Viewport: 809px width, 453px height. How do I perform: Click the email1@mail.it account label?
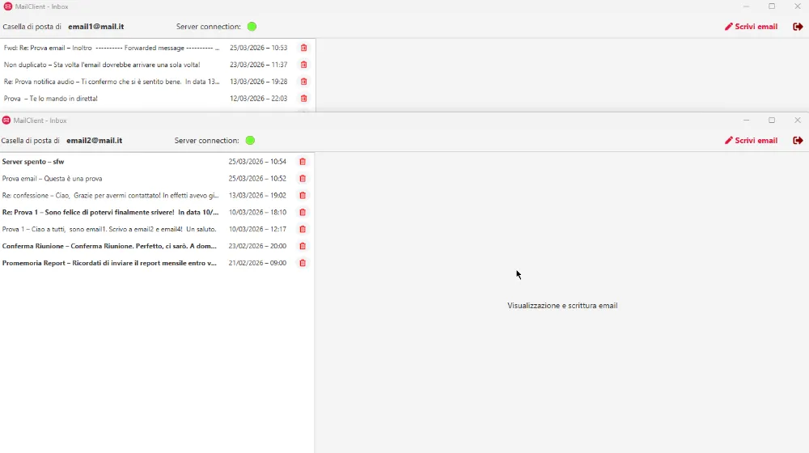pyautogui.click(x=96, y=27)
